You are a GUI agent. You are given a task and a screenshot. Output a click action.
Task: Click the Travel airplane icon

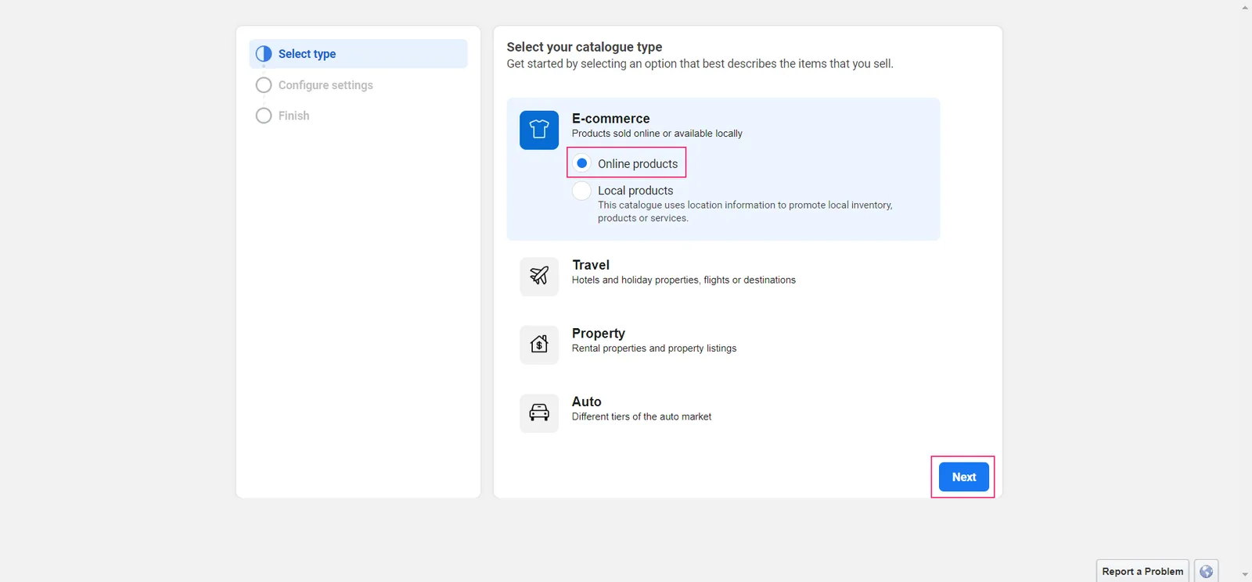tap(539, 276)
